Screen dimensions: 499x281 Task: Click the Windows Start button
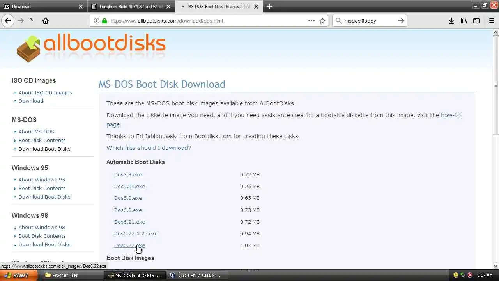[19, 275]
